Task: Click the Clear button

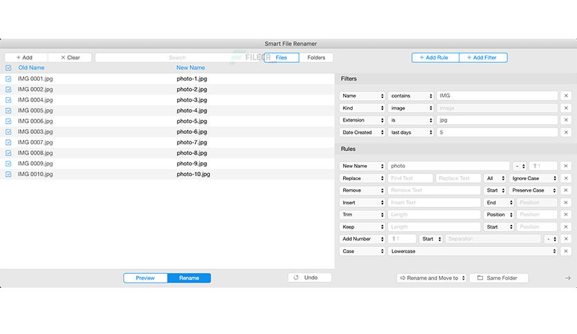Action: (70, 57)
